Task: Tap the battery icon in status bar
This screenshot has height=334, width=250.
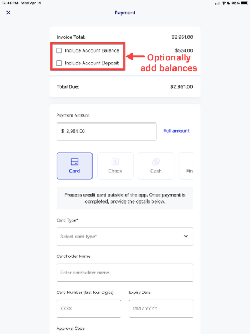Action: click(244, 3)
